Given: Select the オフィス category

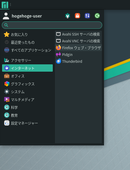Looking at the screenshot, I should tap(27, 76).
